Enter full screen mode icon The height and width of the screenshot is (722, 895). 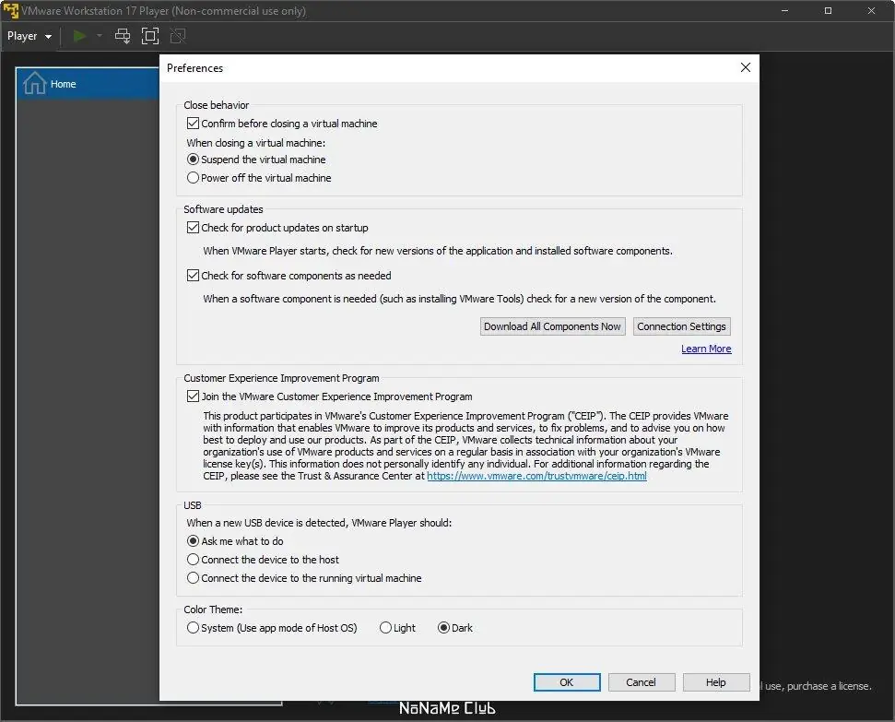pos(150,36)
